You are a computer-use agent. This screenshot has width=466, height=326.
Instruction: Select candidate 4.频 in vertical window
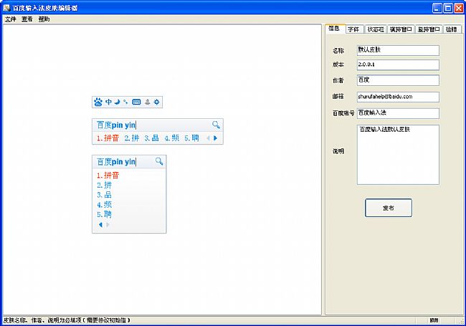point(104,205)
